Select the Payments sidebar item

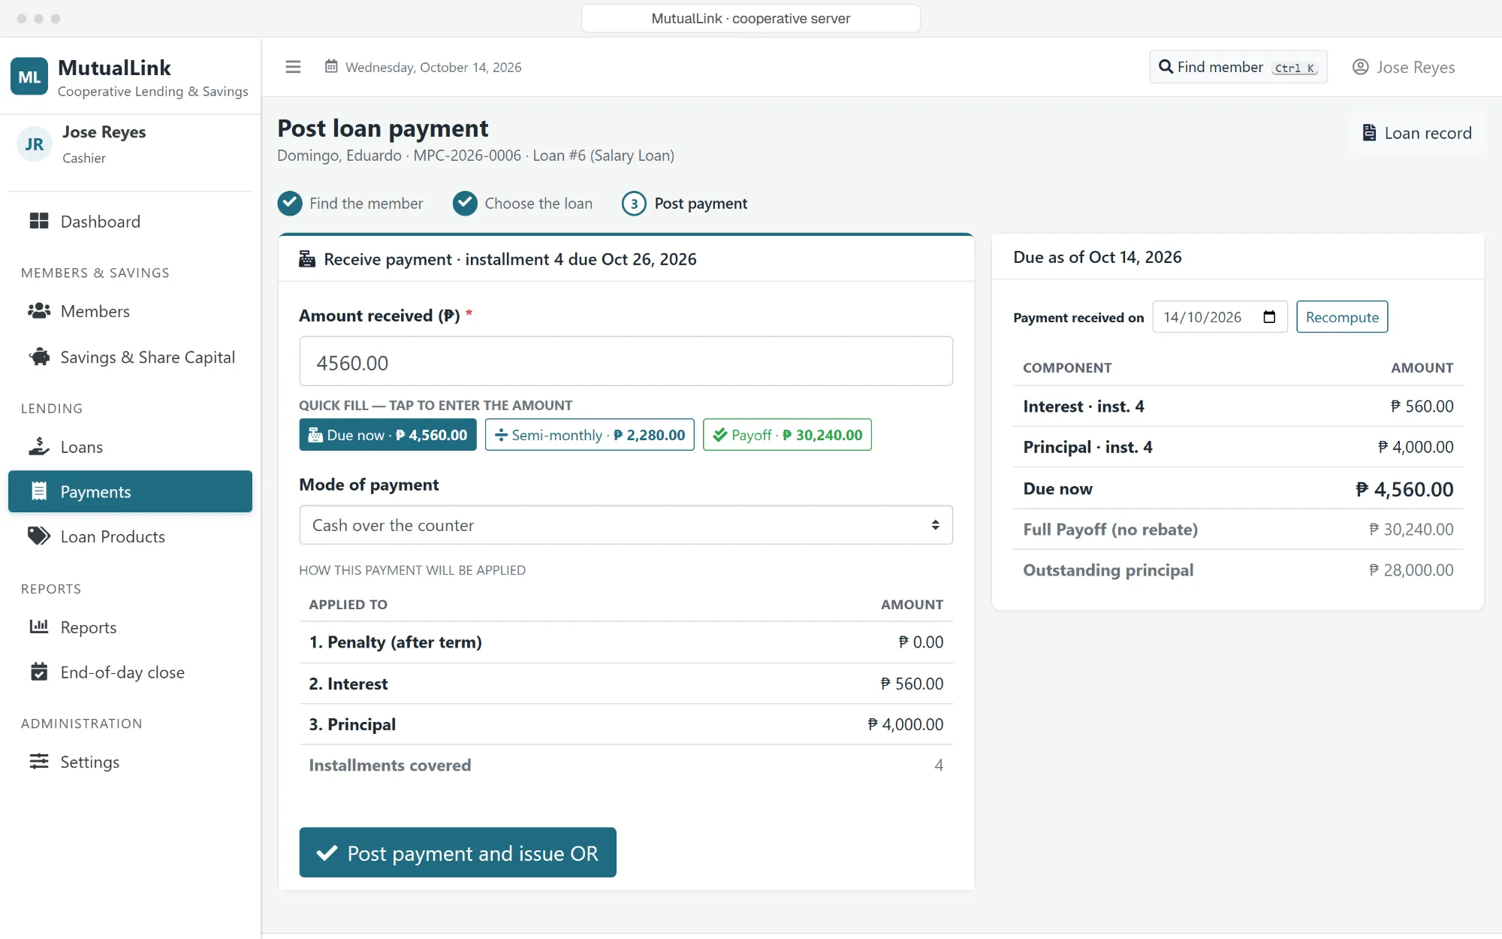coord(130,491)
